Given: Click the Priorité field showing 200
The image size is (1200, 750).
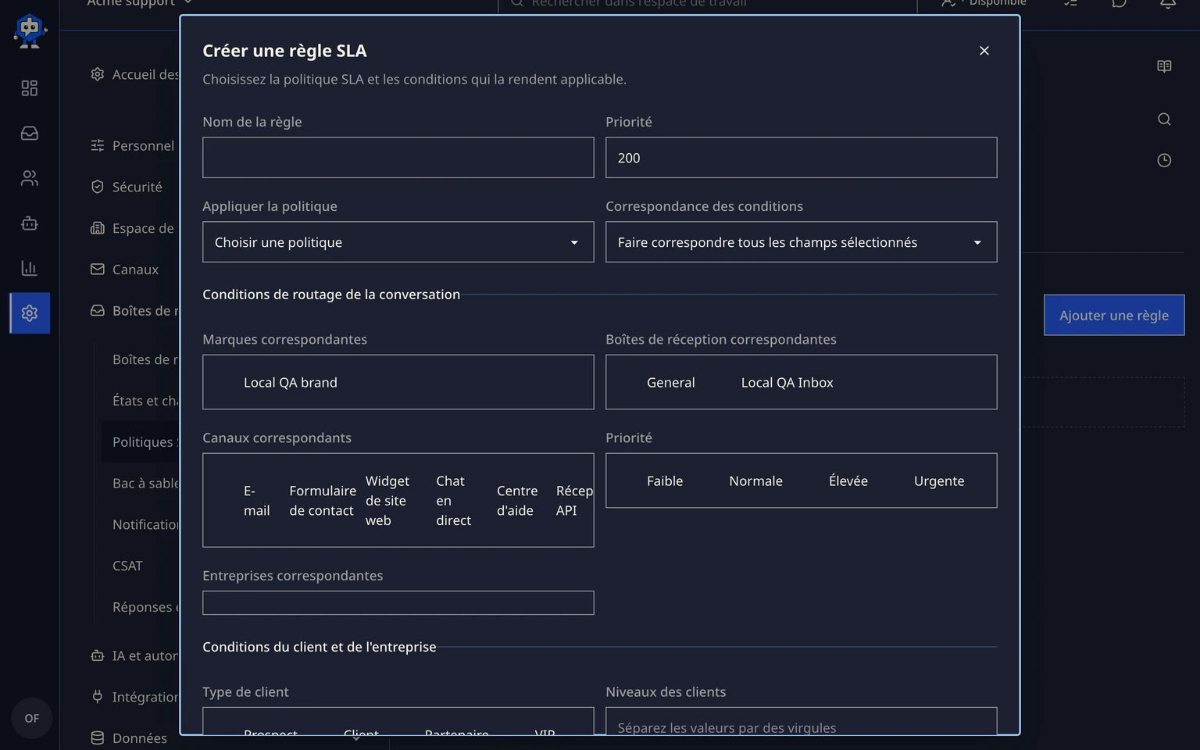Looking at the screenshot, I should point(802,158).
